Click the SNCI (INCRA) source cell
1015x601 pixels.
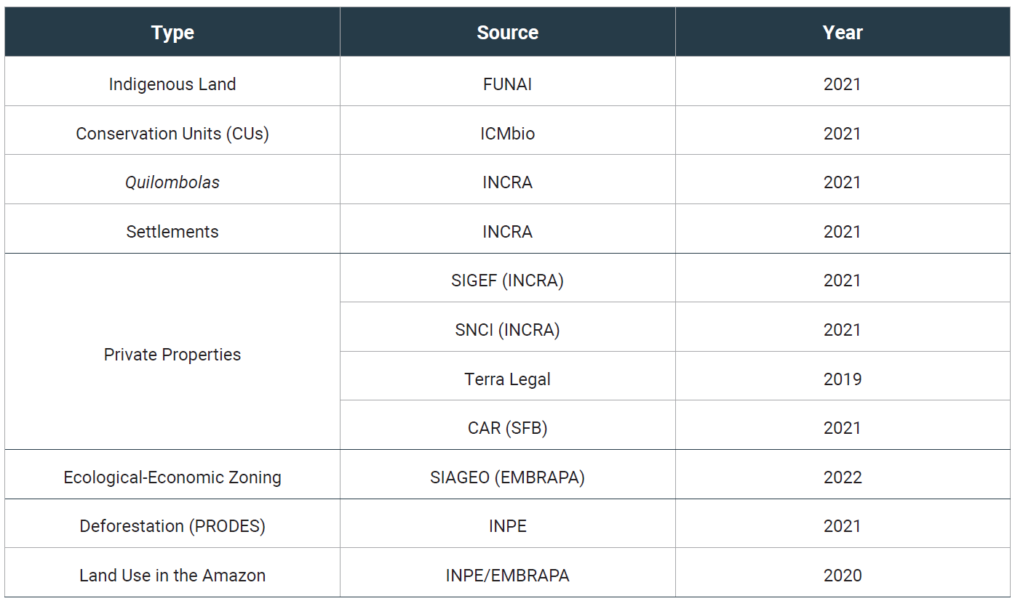point(507,329)
